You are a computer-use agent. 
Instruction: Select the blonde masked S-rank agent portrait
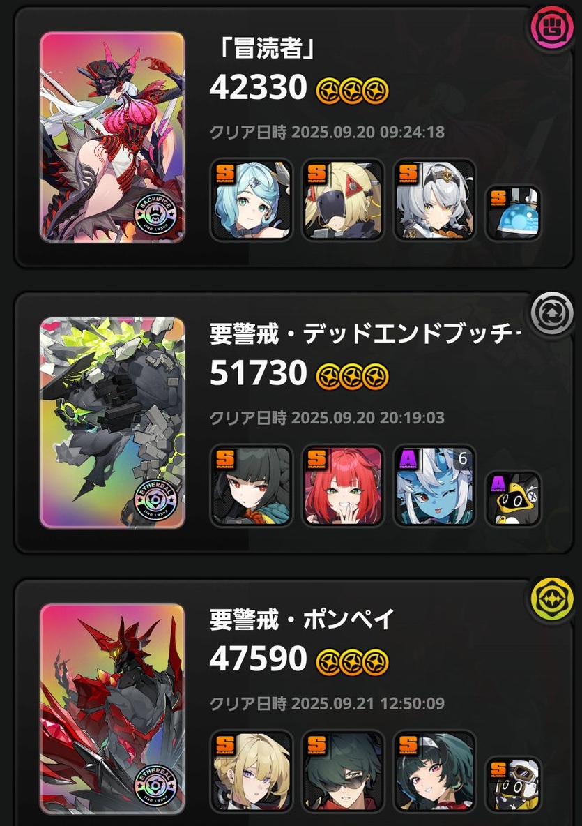point(342,200)
